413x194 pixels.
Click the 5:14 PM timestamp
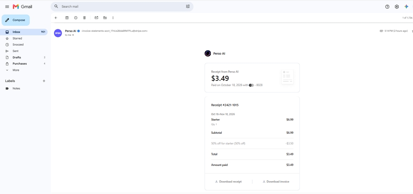coord(396,31)
